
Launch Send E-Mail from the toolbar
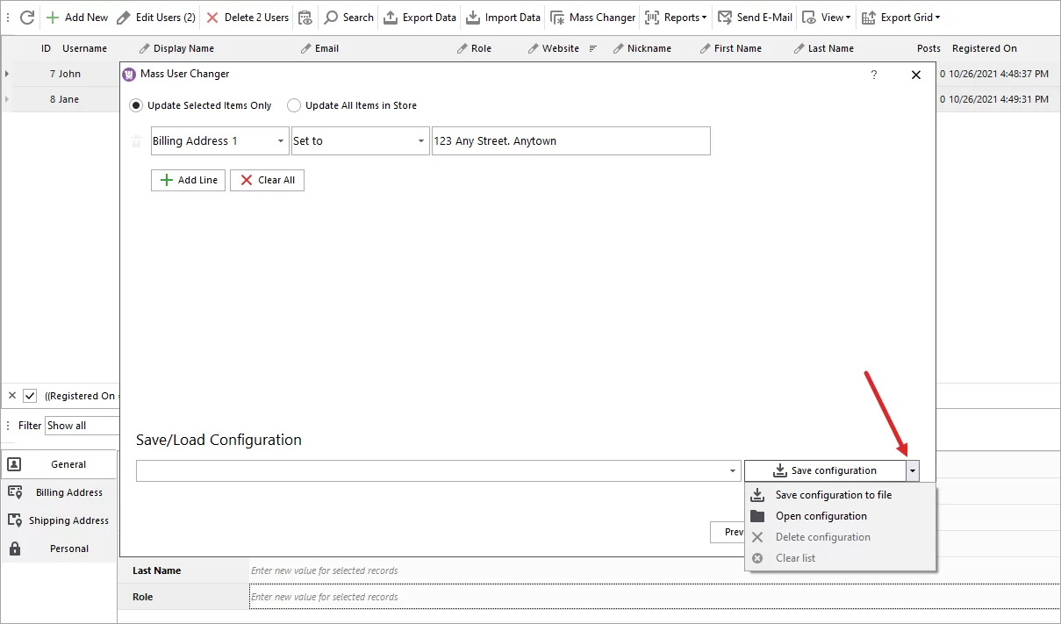[x=755, y=17]
